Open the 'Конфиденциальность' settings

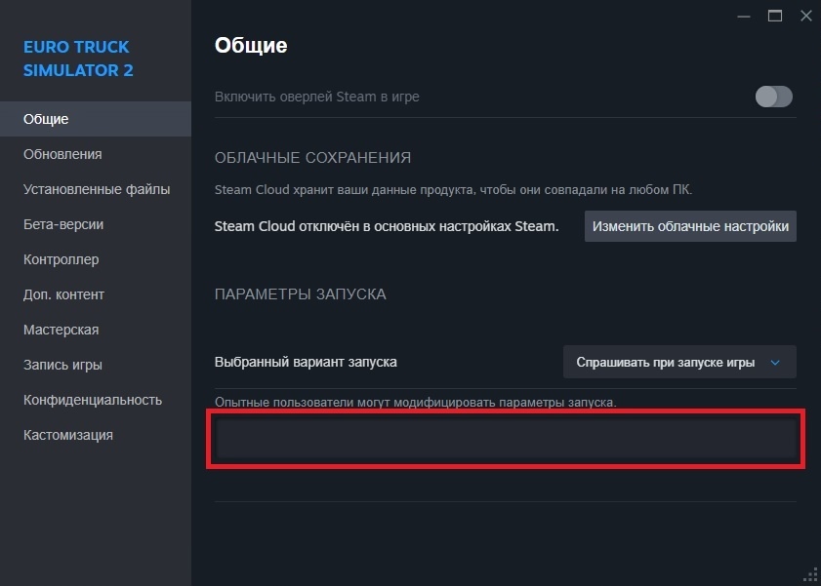93,400
